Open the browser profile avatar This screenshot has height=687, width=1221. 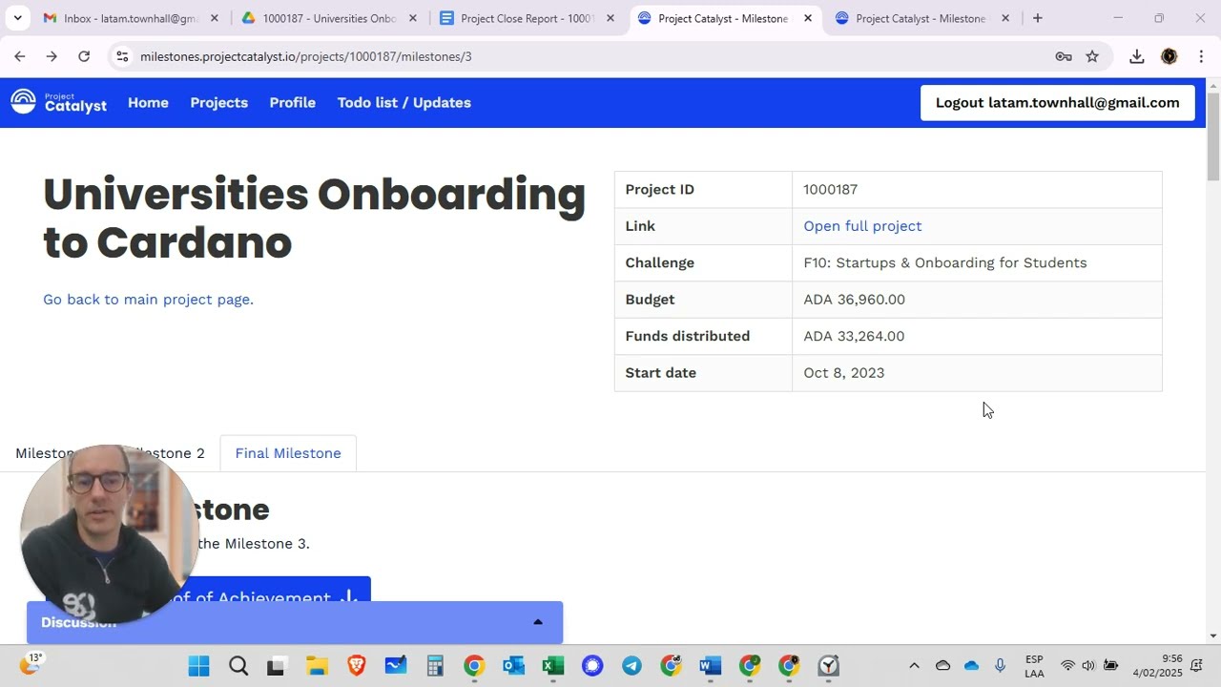(1169, 56)
